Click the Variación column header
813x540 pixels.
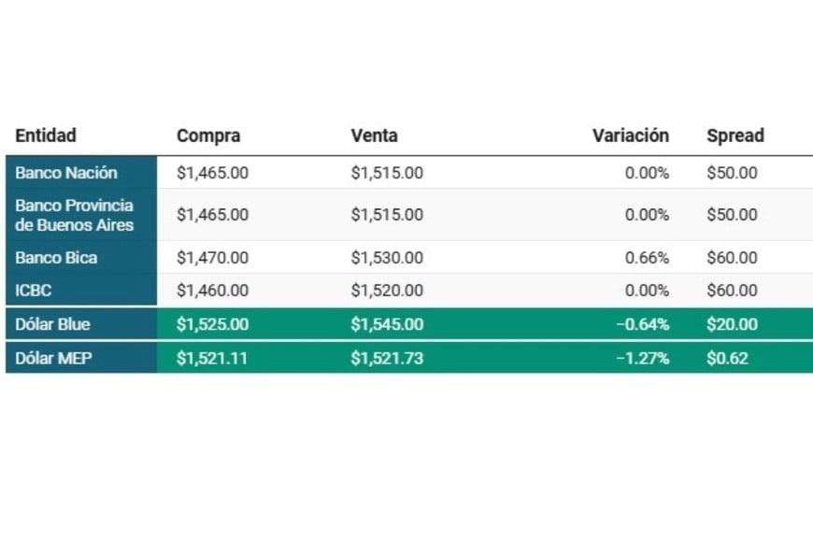(631, 135)
